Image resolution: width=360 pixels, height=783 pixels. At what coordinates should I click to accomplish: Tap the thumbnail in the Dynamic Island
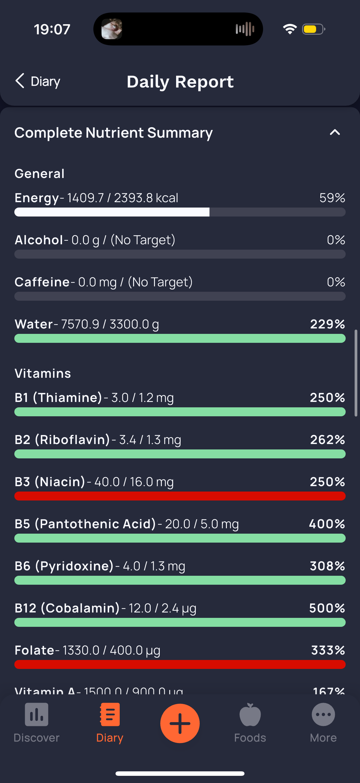(112, 29)
